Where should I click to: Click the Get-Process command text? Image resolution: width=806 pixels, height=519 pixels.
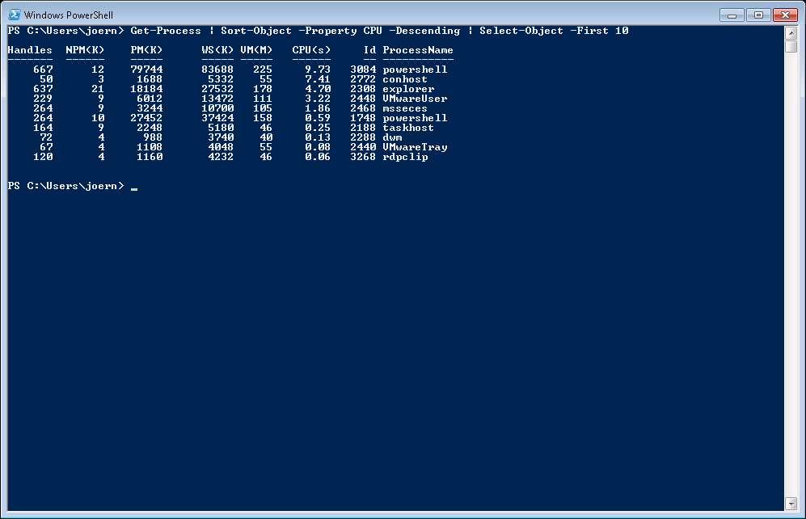pos(166,31)
